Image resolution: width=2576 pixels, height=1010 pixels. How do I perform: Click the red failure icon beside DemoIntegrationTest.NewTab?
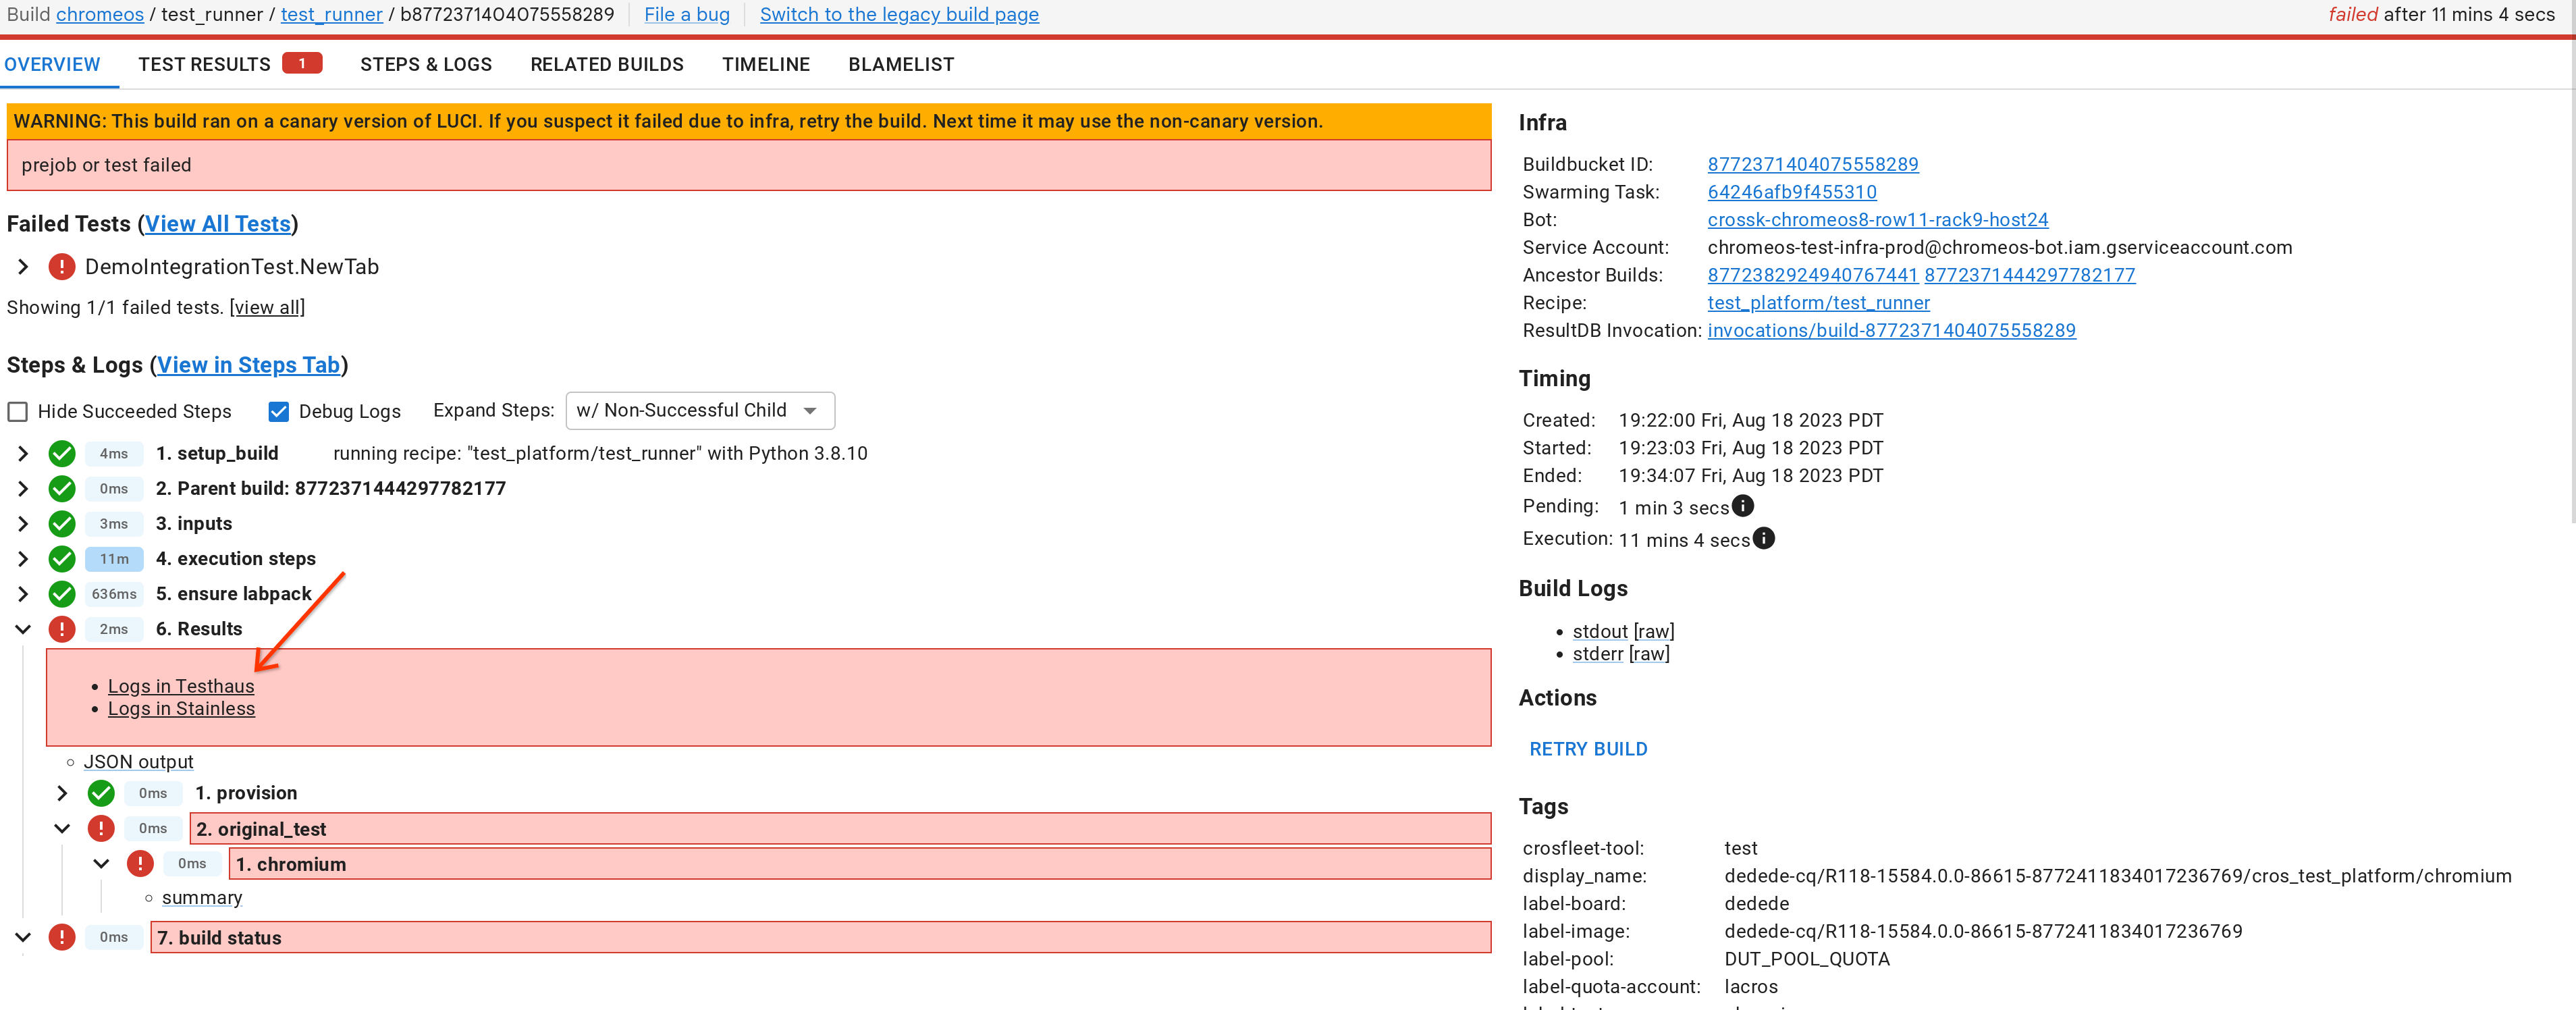pyautogui.click(x=61, y=267)
